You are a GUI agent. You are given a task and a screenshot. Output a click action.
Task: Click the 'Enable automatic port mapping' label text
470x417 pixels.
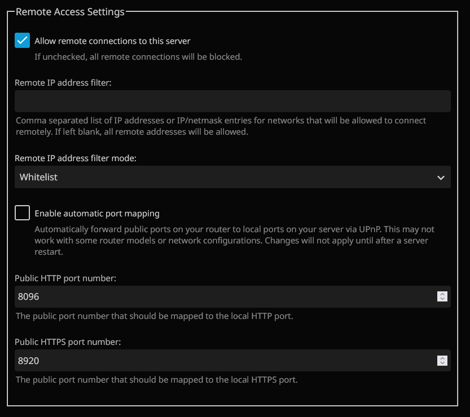[x=97, y=214]
